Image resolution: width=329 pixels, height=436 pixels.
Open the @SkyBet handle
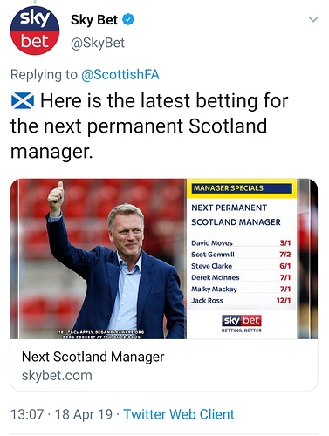[x=98, y=43]
